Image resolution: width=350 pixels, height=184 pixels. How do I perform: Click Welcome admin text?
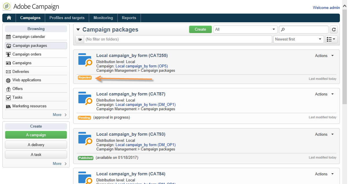tap(326, 8)
